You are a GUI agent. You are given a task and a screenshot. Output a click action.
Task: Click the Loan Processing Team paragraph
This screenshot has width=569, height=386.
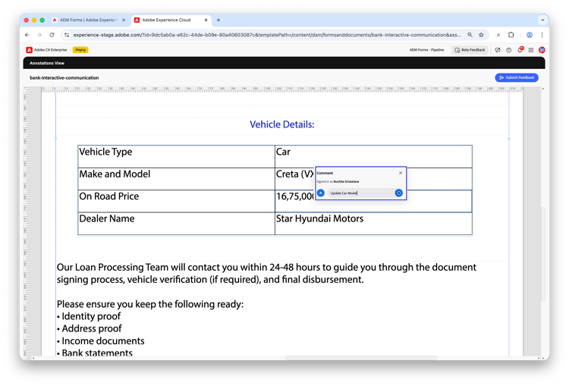point(266,273)
